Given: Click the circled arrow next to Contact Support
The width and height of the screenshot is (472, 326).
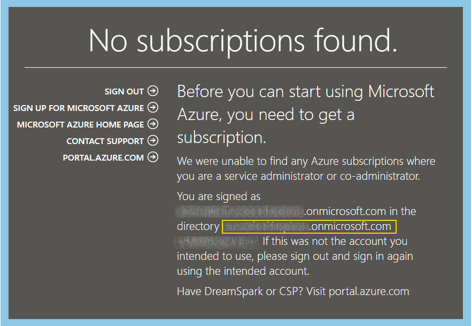Looking at the screenshot, I should pos(153,140).
